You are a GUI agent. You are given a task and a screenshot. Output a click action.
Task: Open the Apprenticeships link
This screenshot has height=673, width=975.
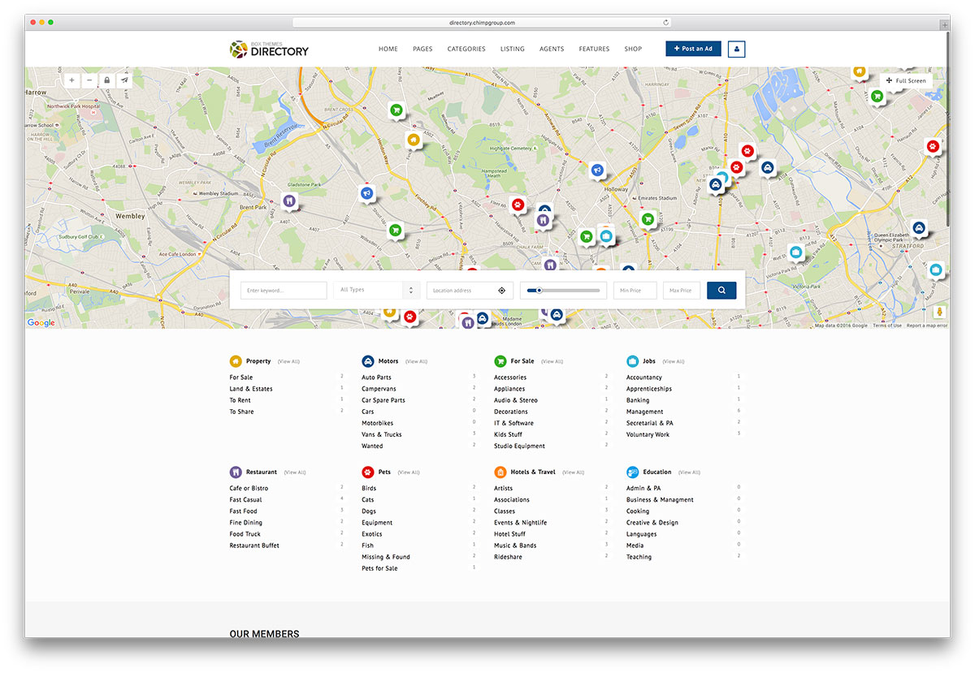[x=649, y=389]
